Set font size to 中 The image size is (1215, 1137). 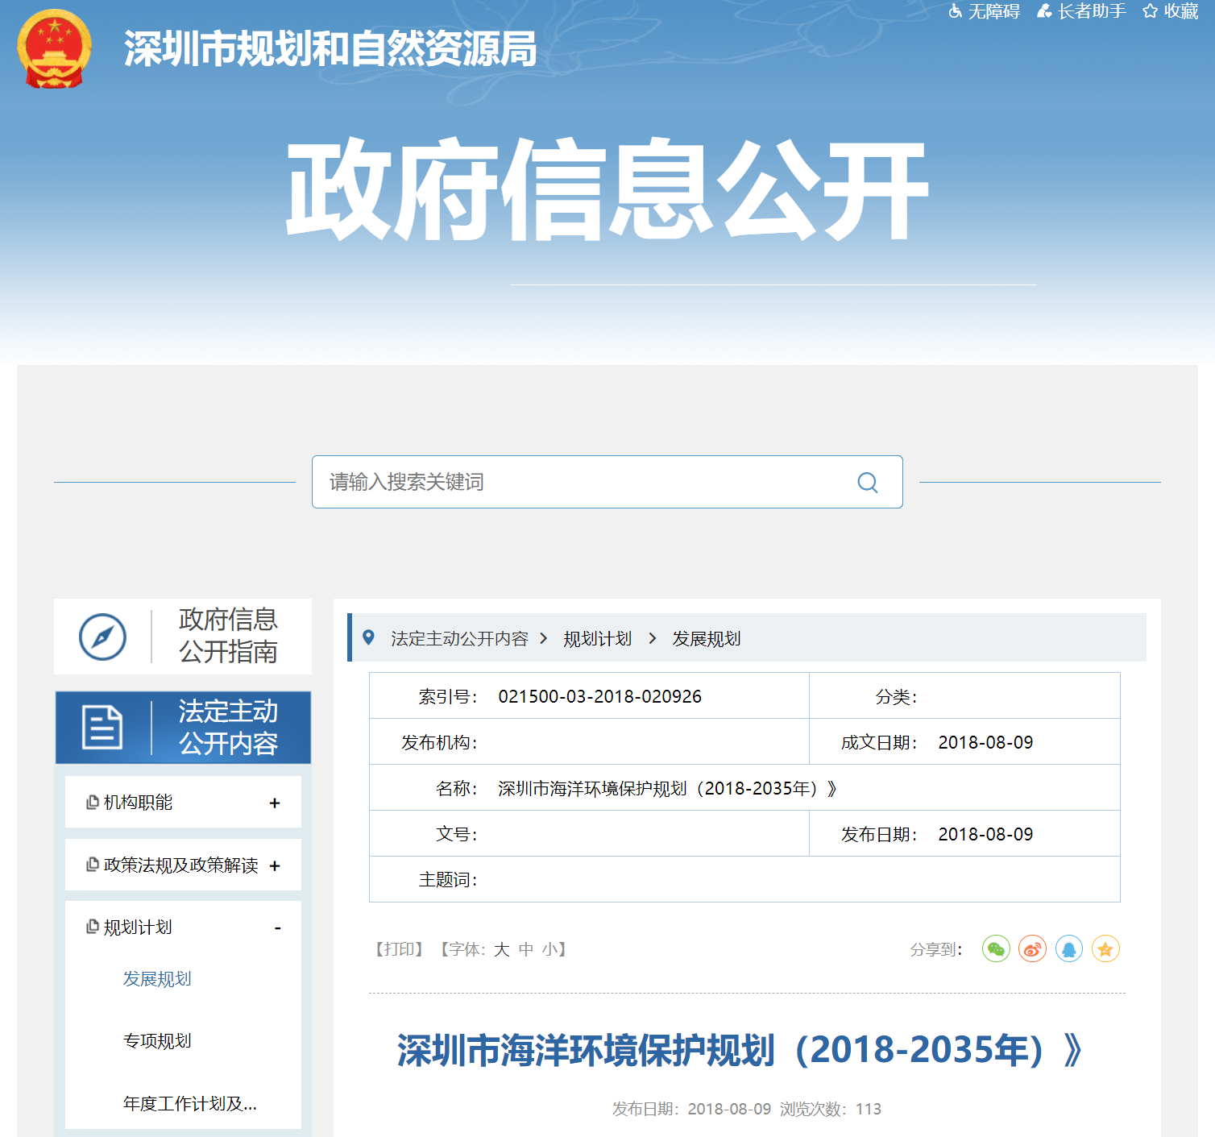tap(526, 950)
